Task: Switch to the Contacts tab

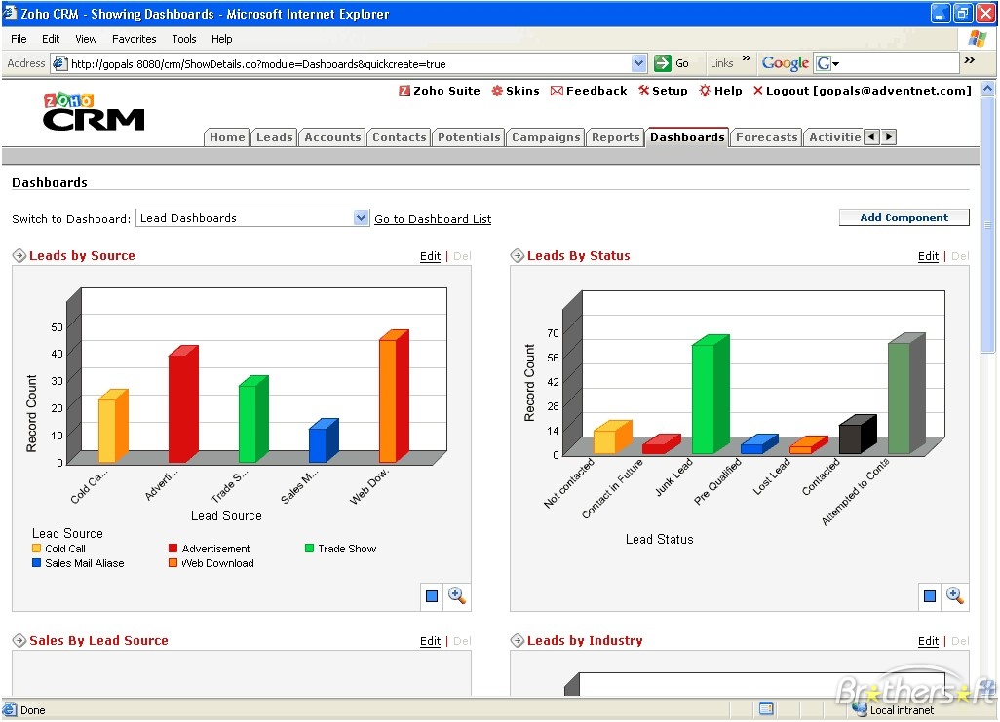Action: tap(400, 137)
